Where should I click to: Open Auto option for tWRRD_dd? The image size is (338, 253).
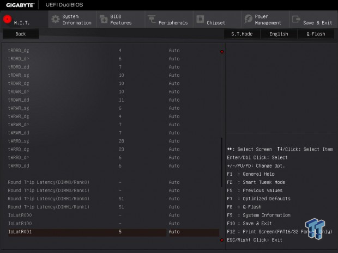coord(174,165)
